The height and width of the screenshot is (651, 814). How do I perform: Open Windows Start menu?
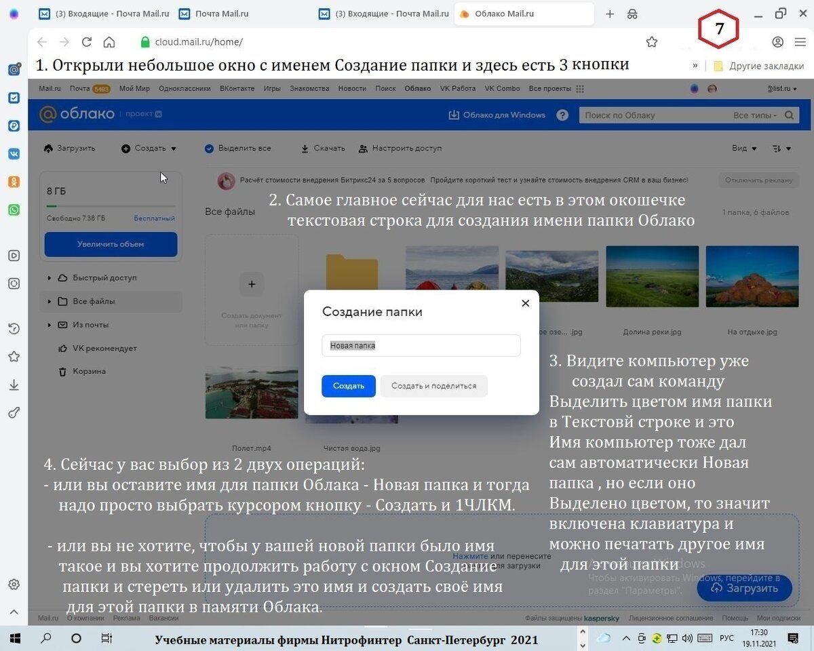click(14, 638)
